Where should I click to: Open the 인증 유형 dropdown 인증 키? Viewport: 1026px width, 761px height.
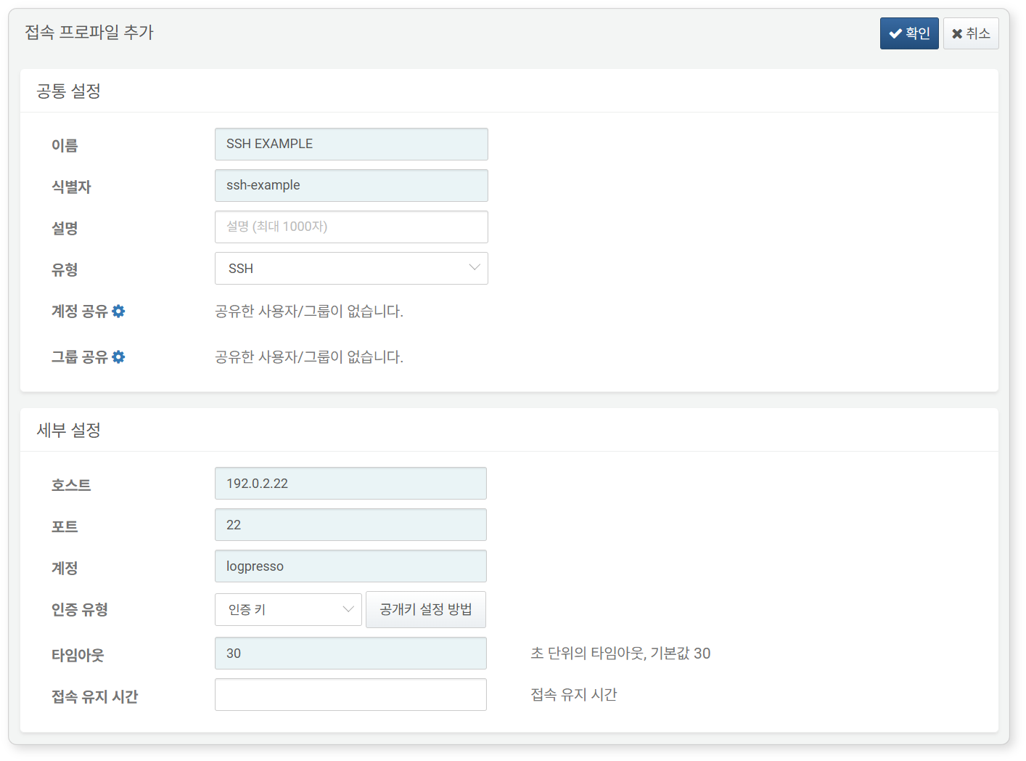click(288, 609)
